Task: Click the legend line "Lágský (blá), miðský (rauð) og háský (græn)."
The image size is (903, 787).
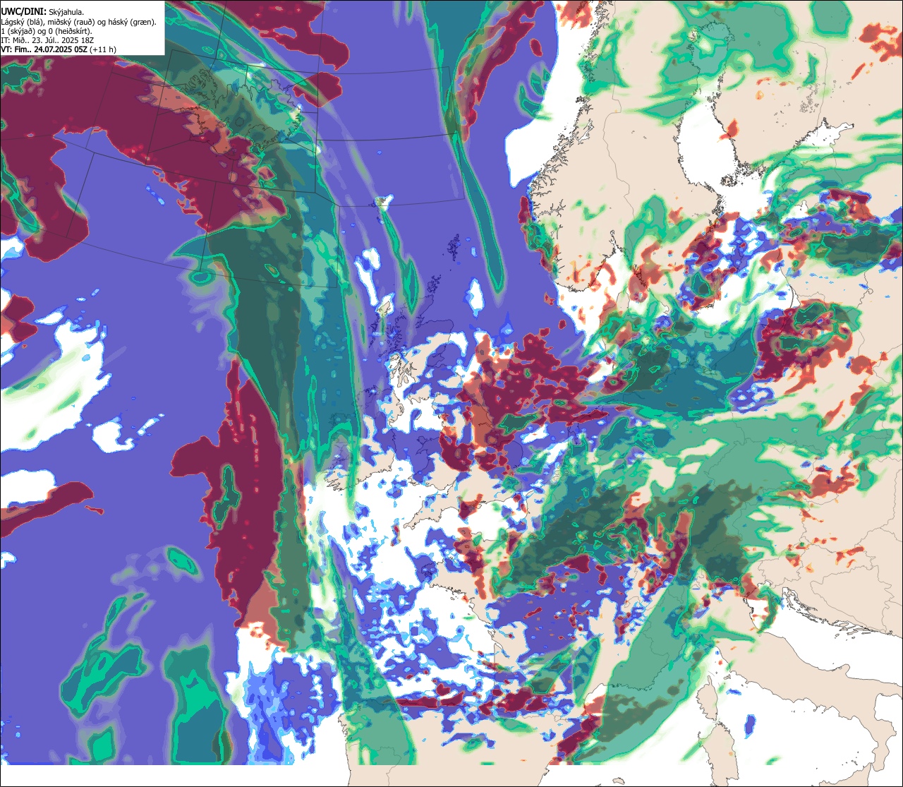Action: [x=79, y=22]
